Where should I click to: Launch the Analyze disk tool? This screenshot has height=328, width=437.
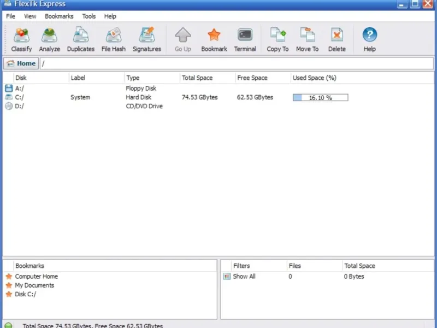click(x=49, y=39)
